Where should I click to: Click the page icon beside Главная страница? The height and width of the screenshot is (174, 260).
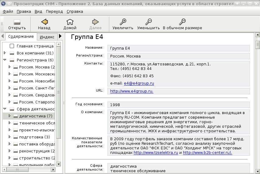[x=12, y=46]
